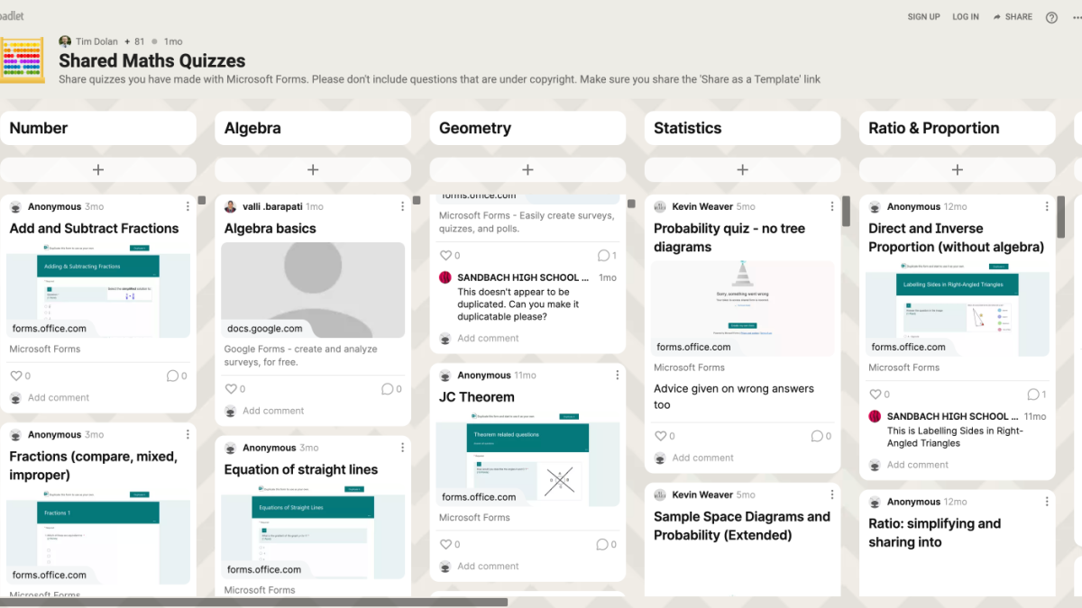Click Tim Dolan's avatar icon in the header

click(x=64, y=41)
